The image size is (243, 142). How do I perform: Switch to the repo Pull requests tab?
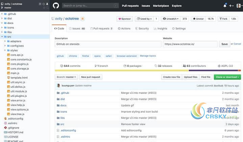pos(101,28)
